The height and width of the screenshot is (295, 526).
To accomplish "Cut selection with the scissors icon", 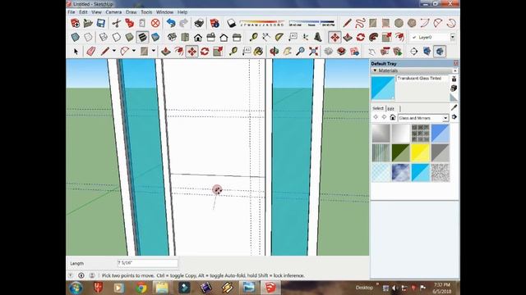I will click(x=117, y=23).
